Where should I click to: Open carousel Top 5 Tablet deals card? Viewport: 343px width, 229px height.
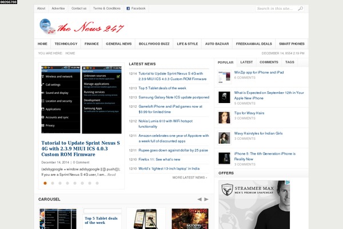101,220
